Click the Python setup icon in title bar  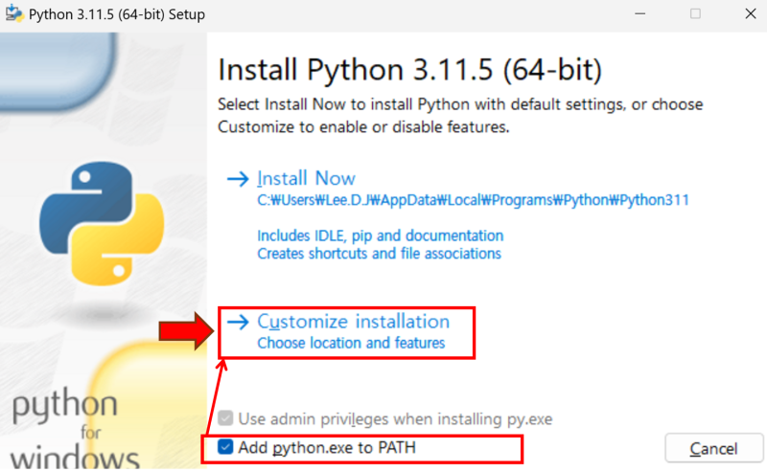click(14, 14)
